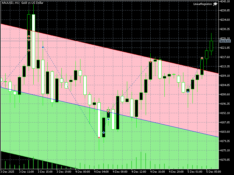Click the XAUUSD, H1 chart title
The height and width of the screenshot is (175, 234).
(x=23, y=3)
